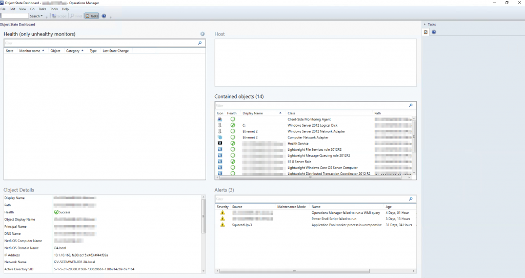Viewport: 525px width, 278px height.
Task: Click the Windows Server 2012 Logical Disk row icon
Action: point(220,125)
